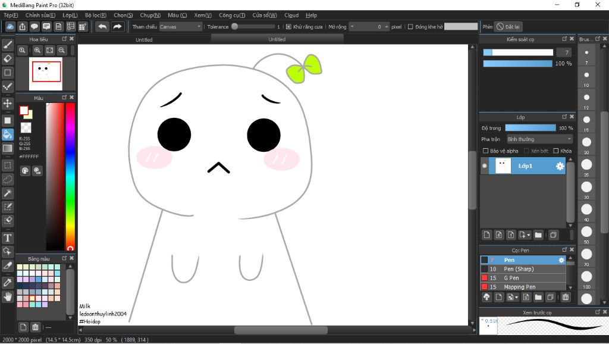This screenshot has width=609, height=344.
Task: Select the transparent color swatch
Action: pyautogui.click(x=26, y=127)
